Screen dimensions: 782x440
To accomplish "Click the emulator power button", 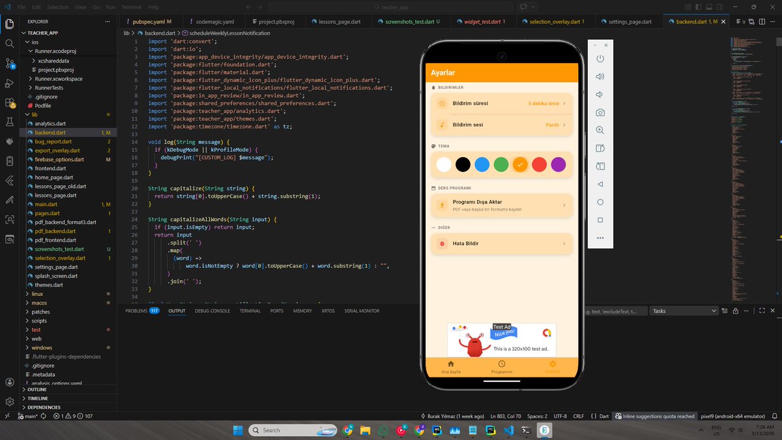I will click(x=600, y=59).
